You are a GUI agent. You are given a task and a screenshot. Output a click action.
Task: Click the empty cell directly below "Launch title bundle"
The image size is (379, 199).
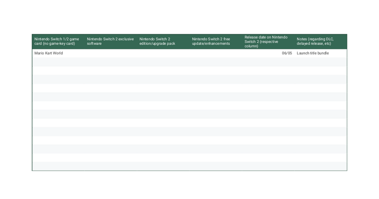click(x=320, y=62)
